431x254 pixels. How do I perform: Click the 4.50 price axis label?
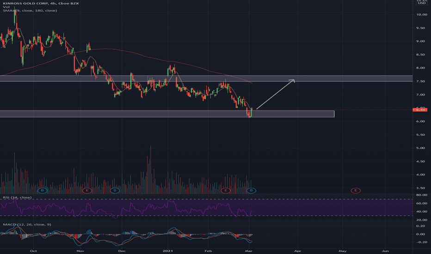coord(421,161)
